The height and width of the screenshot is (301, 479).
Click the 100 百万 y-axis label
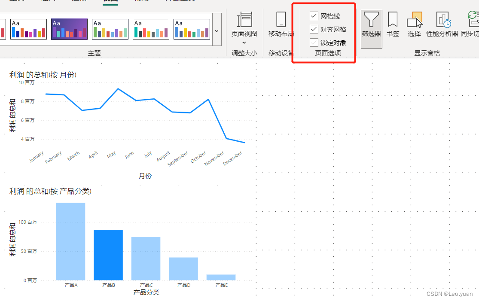point(27,222)
